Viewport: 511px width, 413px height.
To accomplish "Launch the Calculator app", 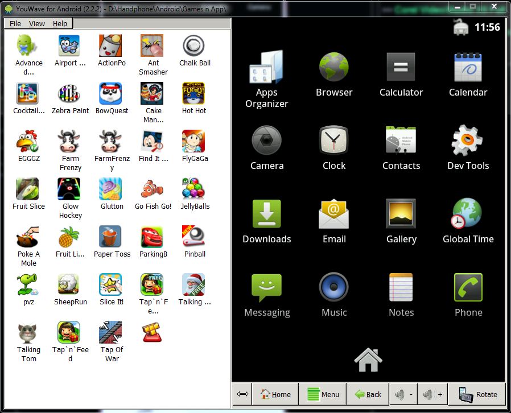I will pos(401,67).
